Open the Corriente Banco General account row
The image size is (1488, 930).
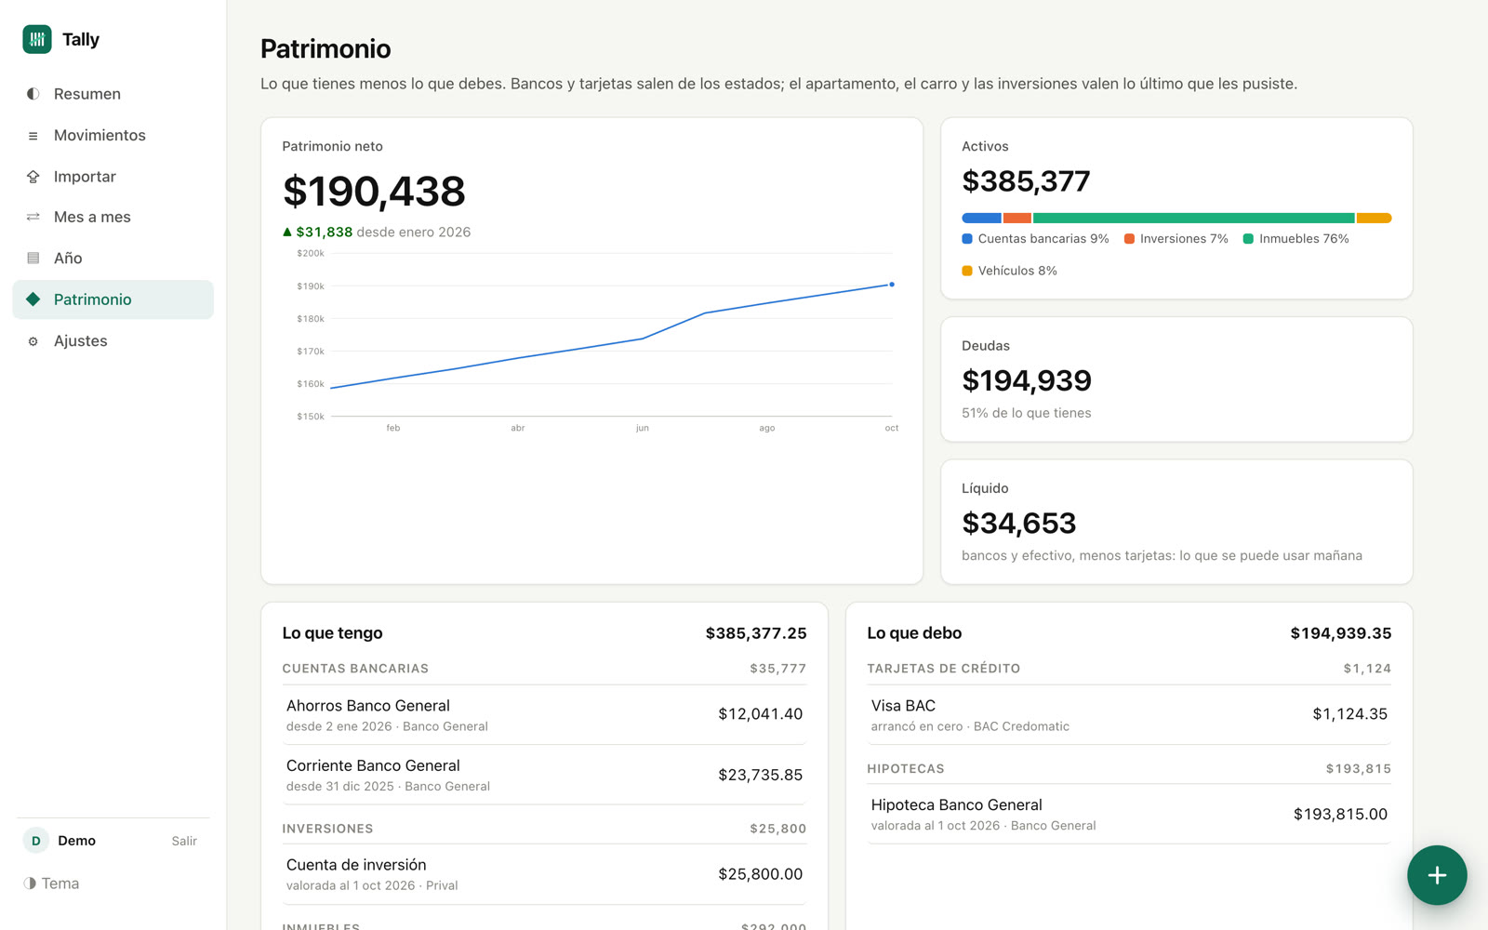coord(544,775)
